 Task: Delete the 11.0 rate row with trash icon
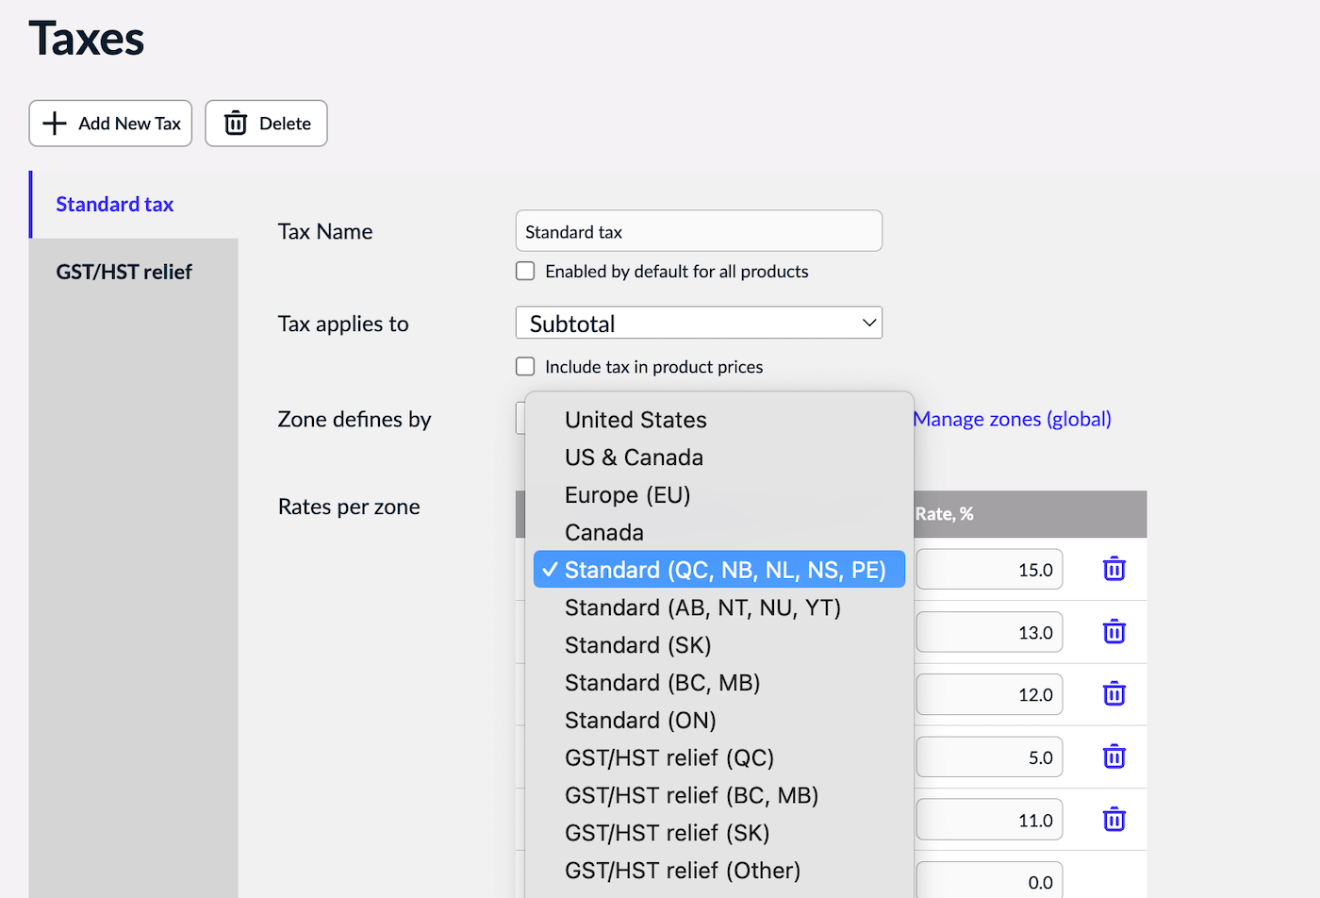click(1114, 820)
